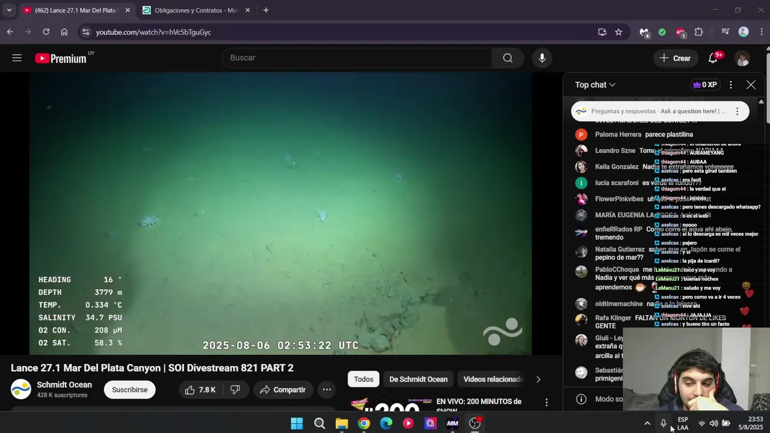Open Chrome three-dot menu

click(762, 32)
